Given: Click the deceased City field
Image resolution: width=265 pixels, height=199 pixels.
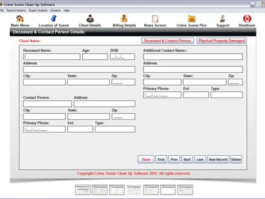Looking at the screenshot, I should point(44,82).
